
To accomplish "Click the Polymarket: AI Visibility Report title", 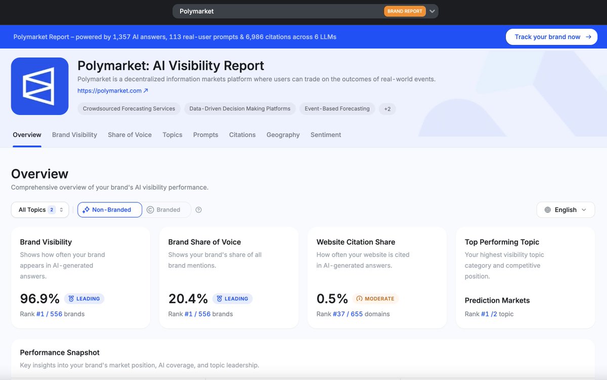I will 171,66.
